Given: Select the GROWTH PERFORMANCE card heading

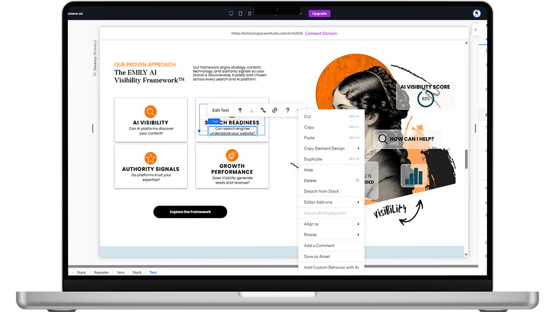Looking at the screenshot, I should (232, 169).
